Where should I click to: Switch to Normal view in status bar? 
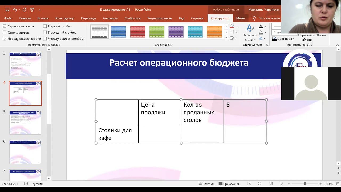coord(249,184)
